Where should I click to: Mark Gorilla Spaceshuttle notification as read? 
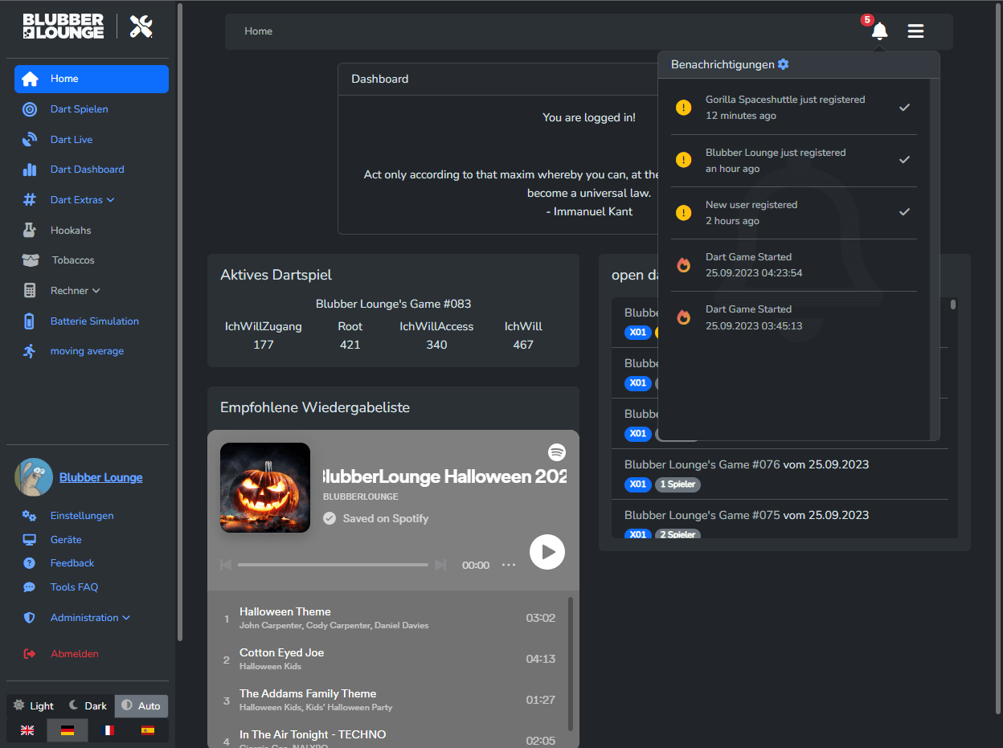(x=904, y=108)
